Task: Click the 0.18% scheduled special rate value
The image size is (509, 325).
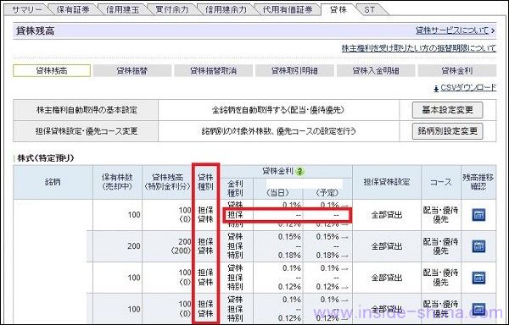Action: (327, 256)
